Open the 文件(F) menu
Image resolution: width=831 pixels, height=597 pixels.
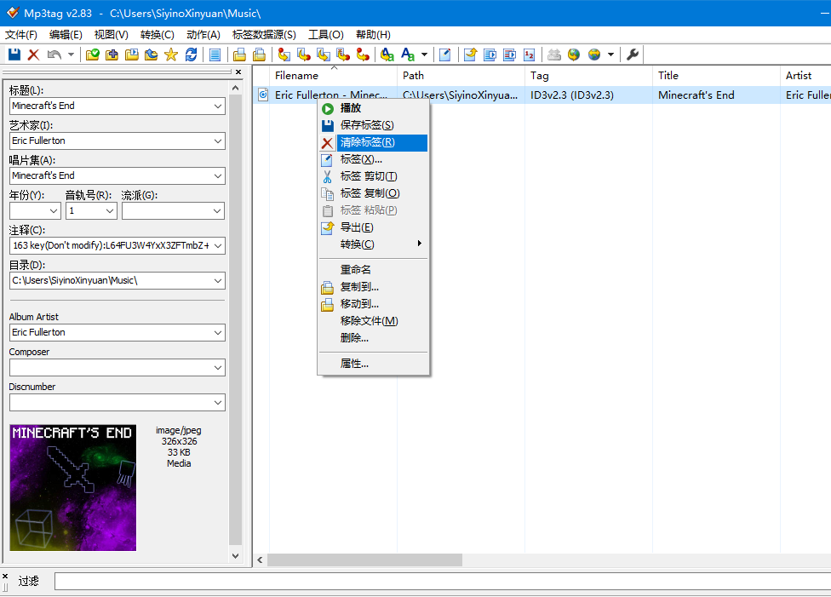coord(21,35)
